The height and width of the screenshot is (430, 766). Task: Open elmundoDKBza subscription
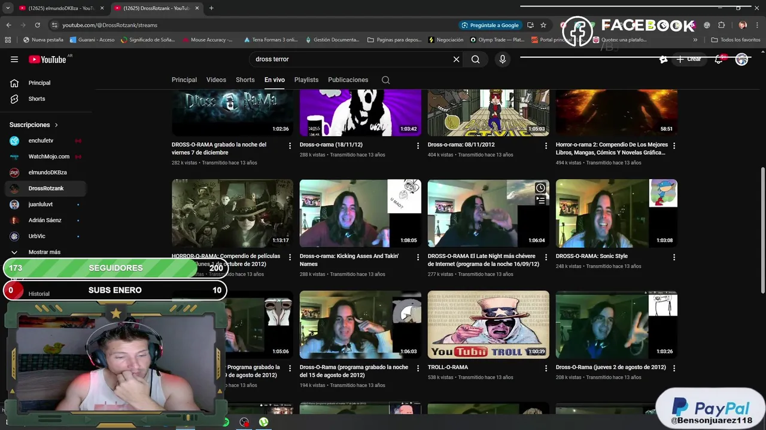47,173
